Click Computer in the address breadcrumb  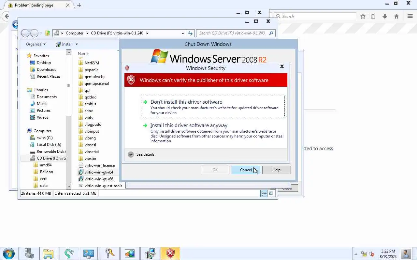pos(75,33)
